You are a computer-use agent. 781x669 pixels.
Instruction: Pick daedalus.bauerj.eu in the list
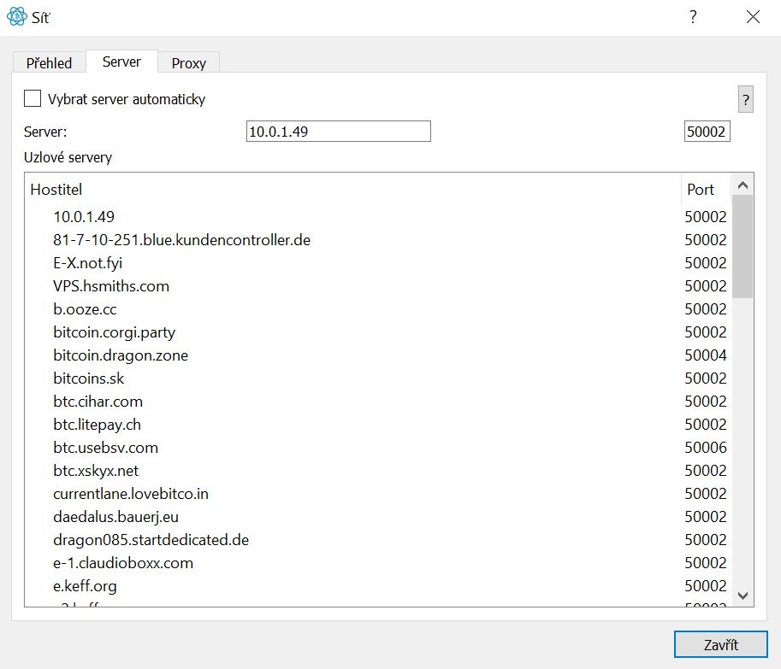[115, 517]
